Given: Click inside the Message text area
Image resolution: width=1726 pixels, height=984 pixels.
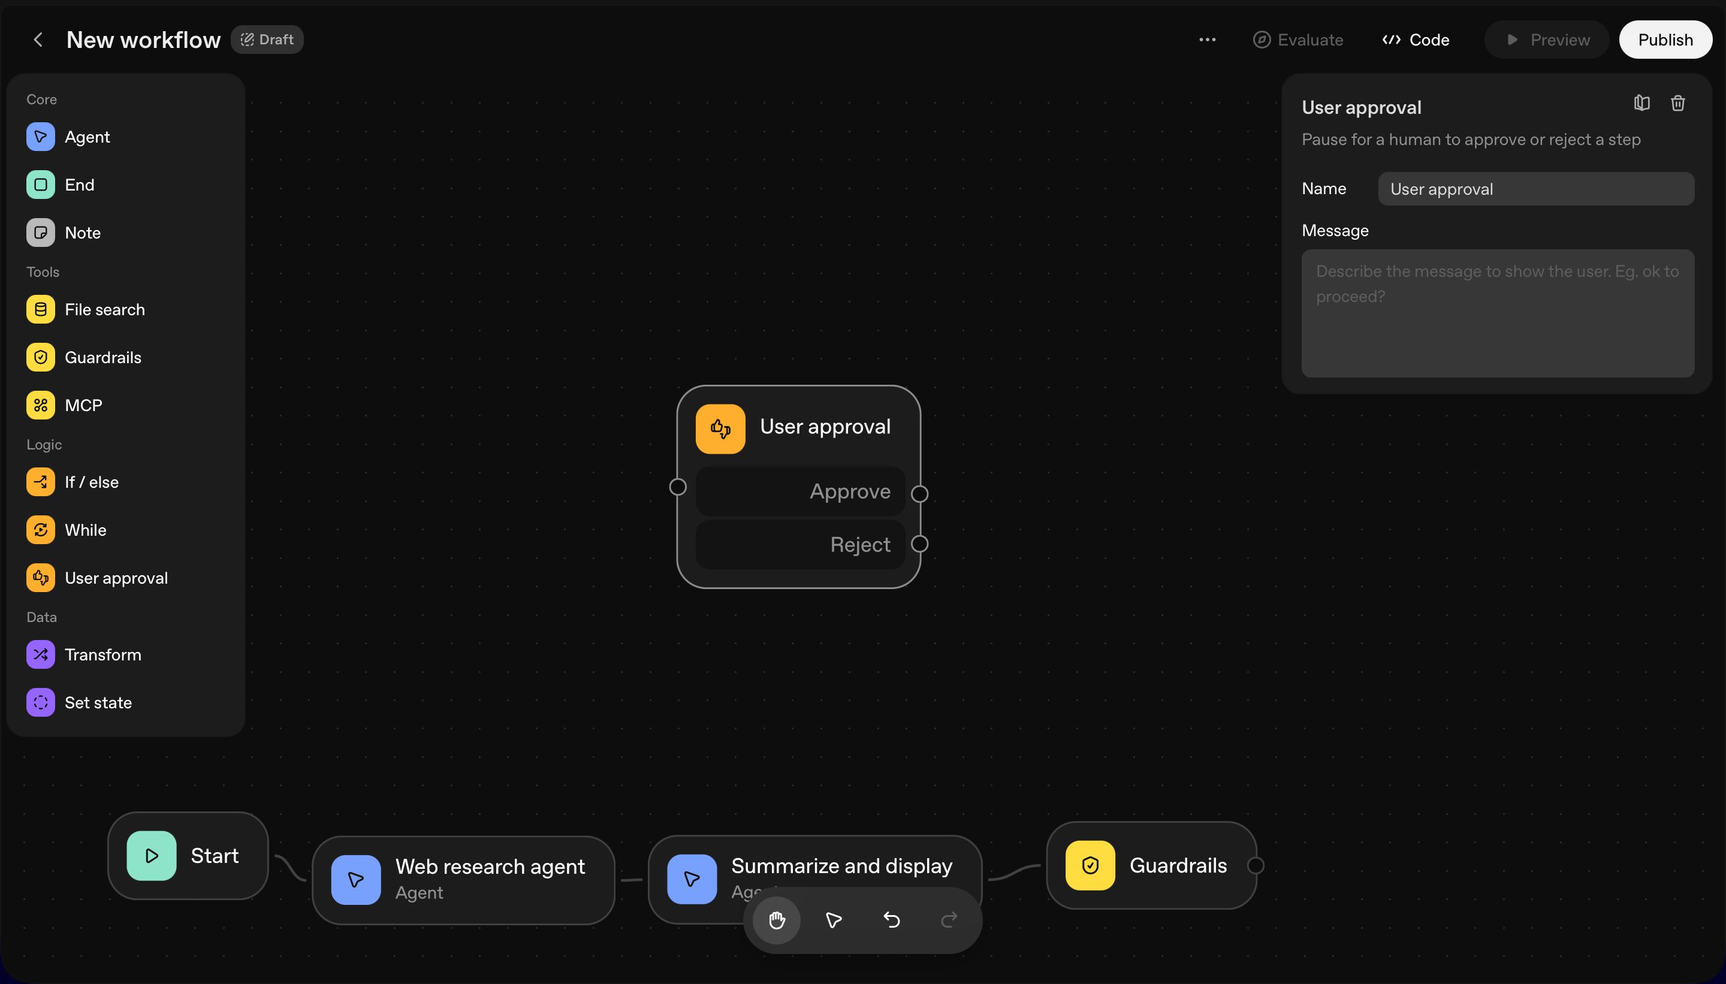Looking at the screenshot, I should [x=1497, y=313].
